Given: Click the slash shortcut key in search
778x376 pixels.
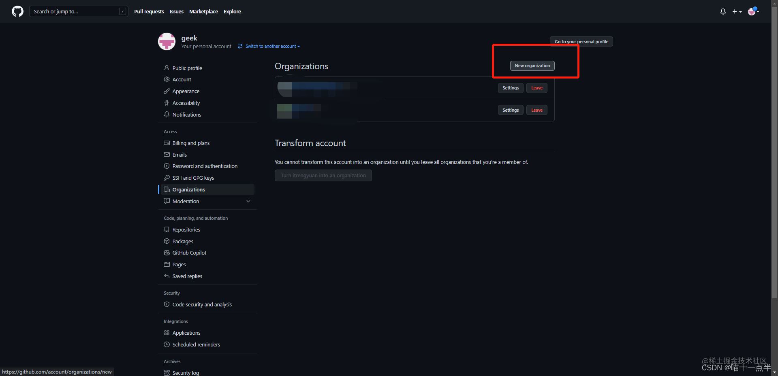Looking at the screenshot, I should tap(122, 11).
